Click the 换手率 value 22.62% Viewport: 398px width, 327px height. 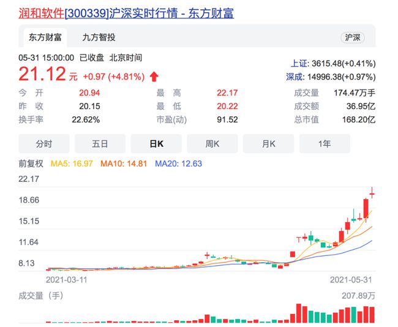point(86,119)
